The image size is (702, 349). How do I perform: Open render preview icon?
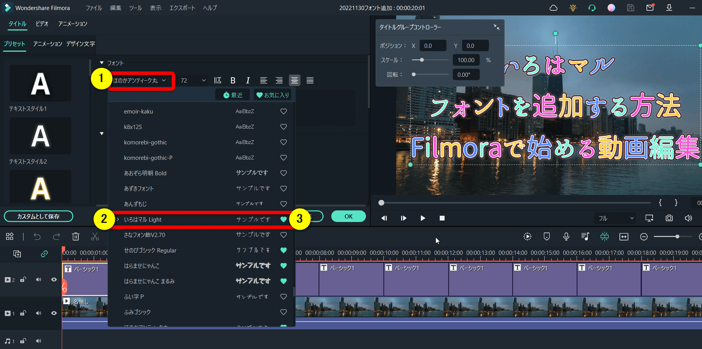pos(527,236)
